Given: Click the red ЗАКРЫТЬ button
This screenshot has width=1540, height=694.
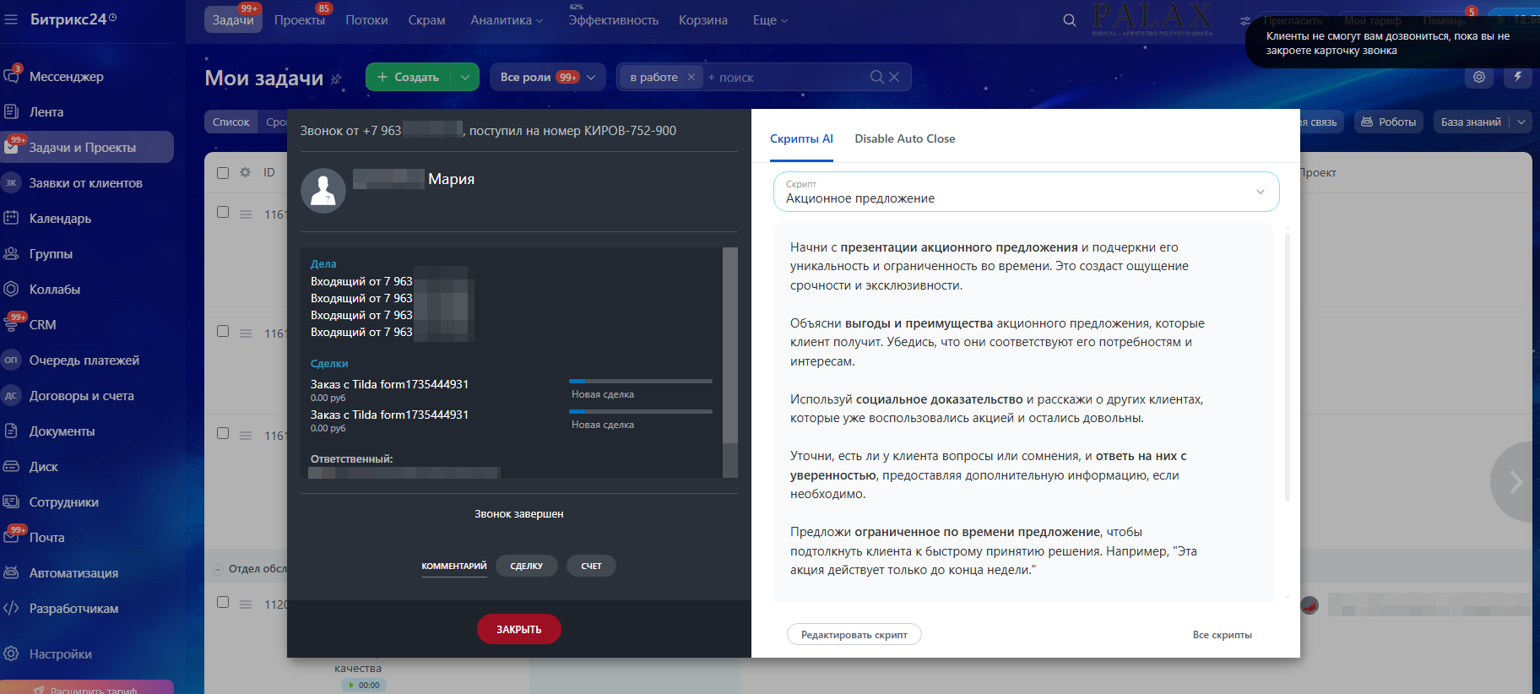Looking at the screenshot, I should point(519,629).
